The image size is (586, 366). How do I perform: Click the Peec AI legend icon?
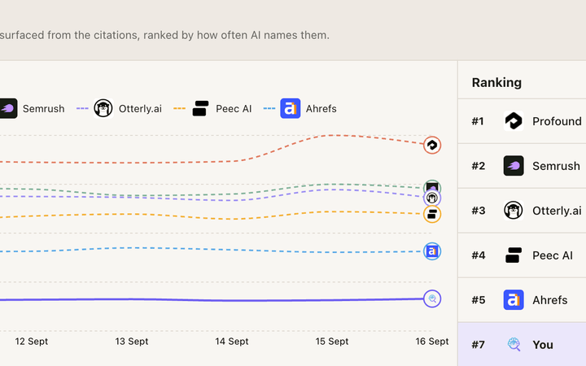pos(200,108)
